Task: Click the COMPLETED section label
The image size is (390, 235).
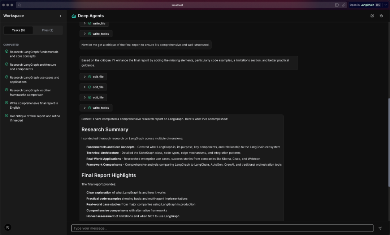Action: [x=11, y=45]
